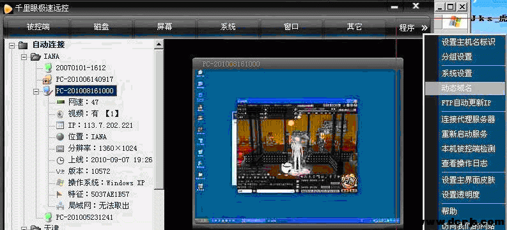Viewport: 507px width, 230px height.
Task: Click the camera icon next to PC-201006140917
Action: point(47,79)
